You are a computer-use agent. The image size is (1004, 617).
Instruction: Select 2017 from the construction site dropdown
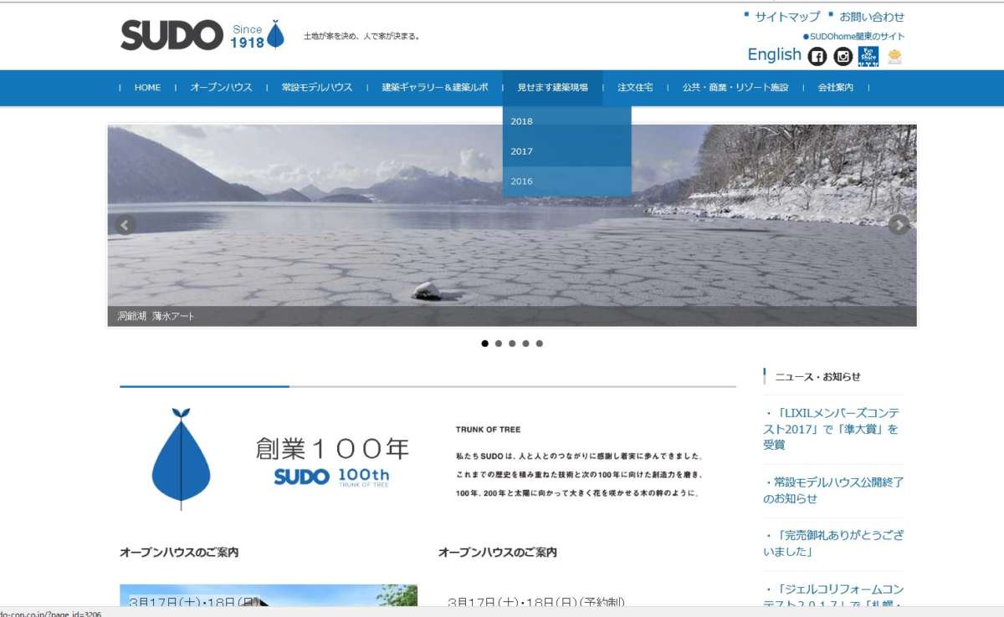[x=522, y=151]
